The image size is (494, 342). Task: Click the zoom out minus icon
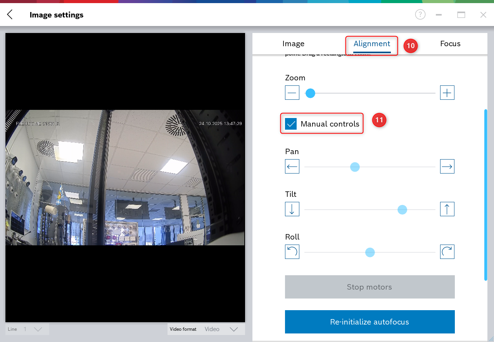tap(292, 93)
